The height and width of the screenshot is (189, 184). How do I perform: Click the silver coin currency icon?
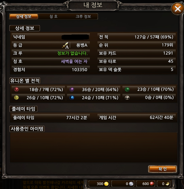click(131, 184)
